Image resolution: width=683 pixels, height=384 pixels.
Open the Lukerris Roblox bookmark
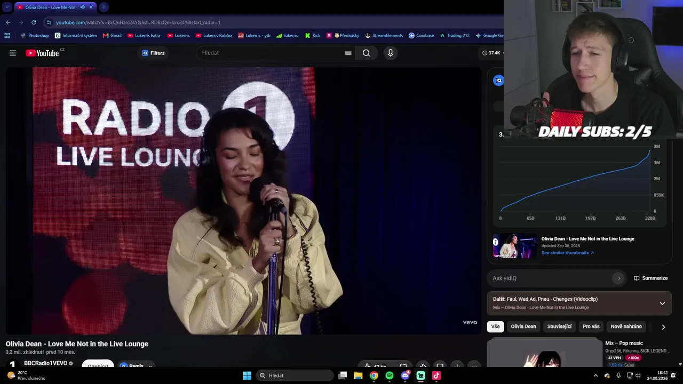[214, 36]
